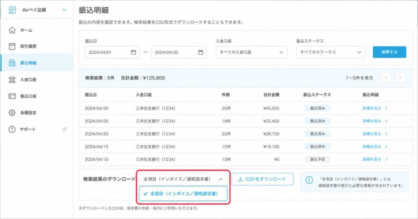Image resolution: width=418 pixels, height=219 pixels.
Task: Click the 検索する button
Action: 389,52
